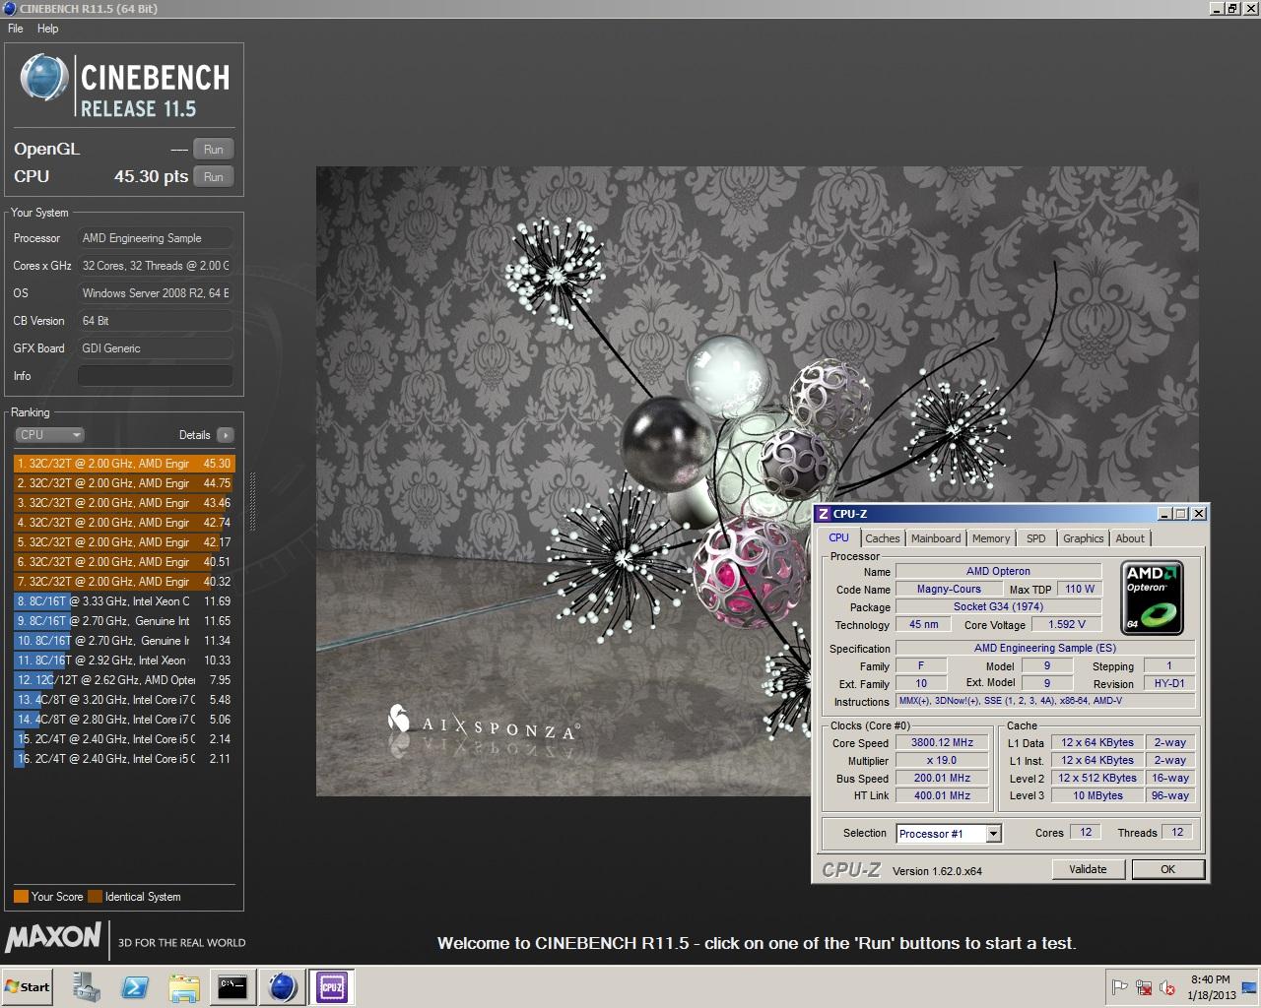Select ranking entry scoring 40.51
Viewport: 1261px width, 1008px height.
tap(124, 562)
